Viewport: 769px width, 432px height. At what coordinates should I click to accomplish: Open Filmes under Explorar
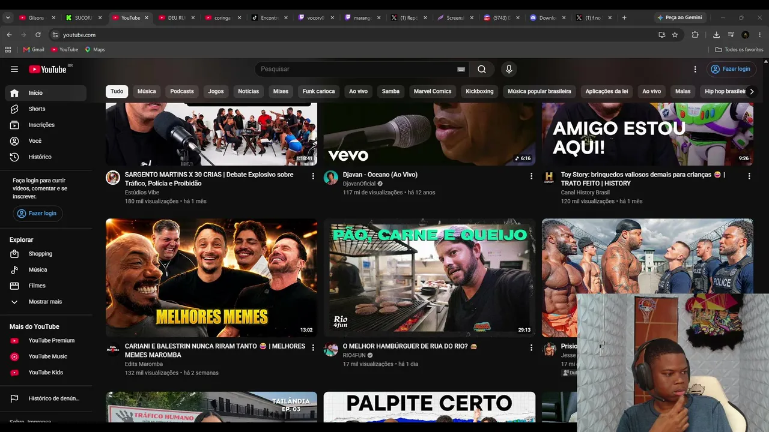pos(46,286)
